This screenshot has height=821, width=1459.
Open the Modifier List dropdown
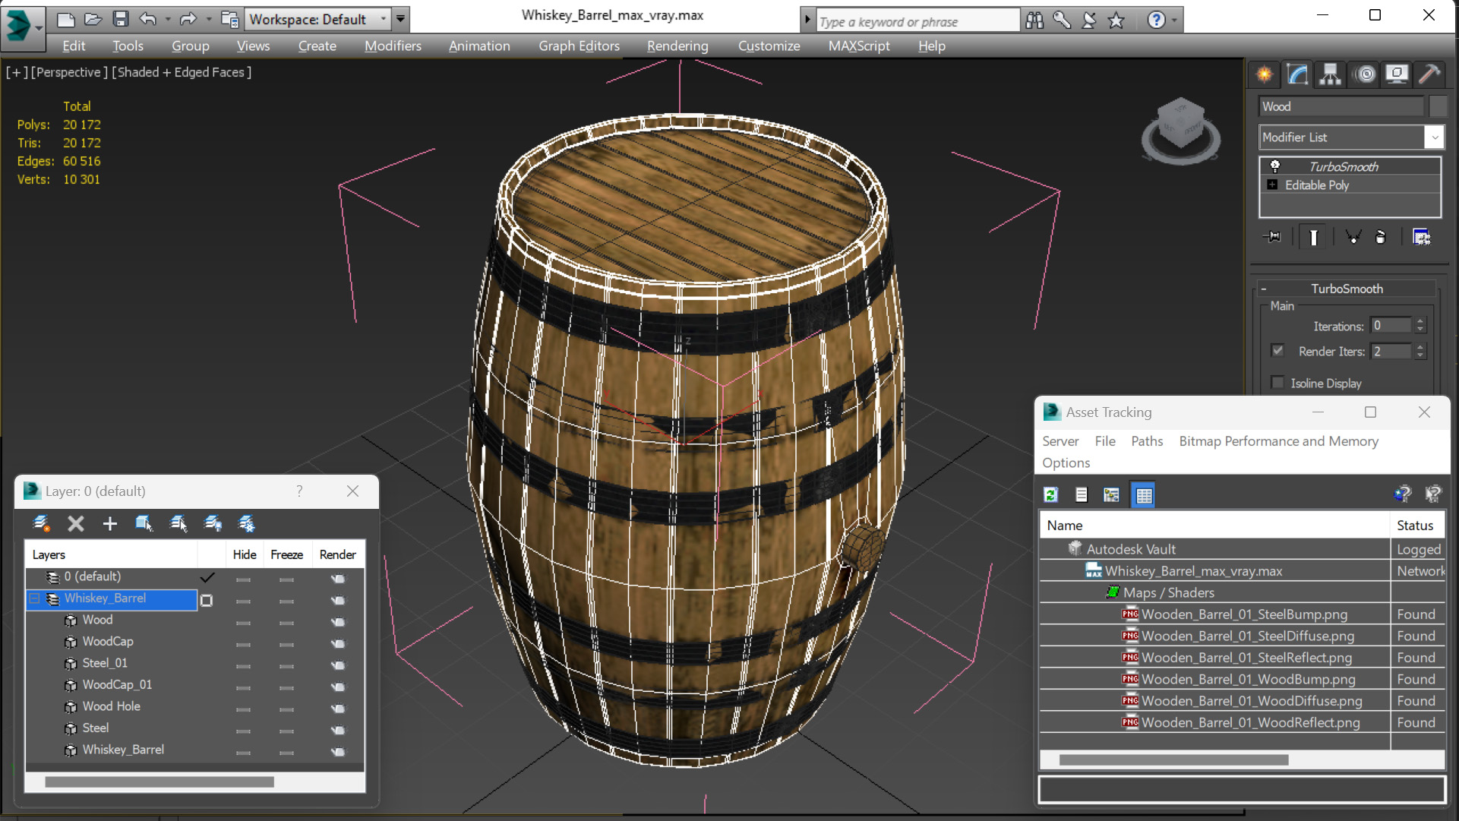click(1434, 137)
